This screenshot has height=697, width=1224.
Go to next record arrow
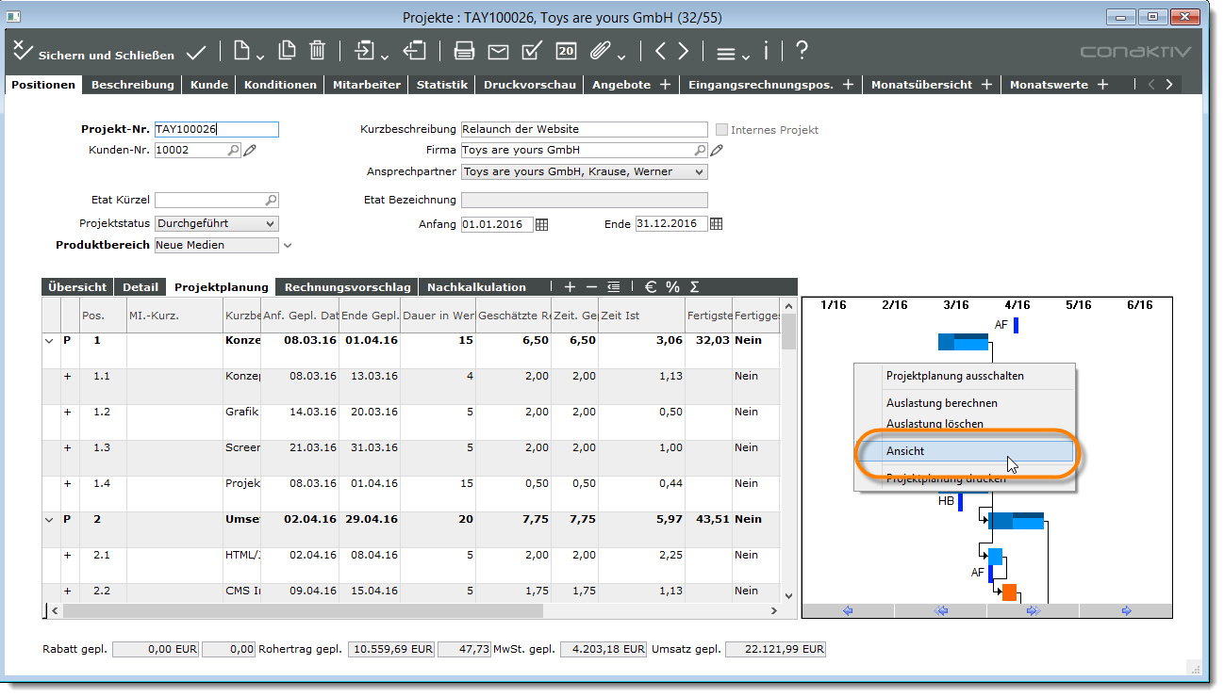[683, 51]
